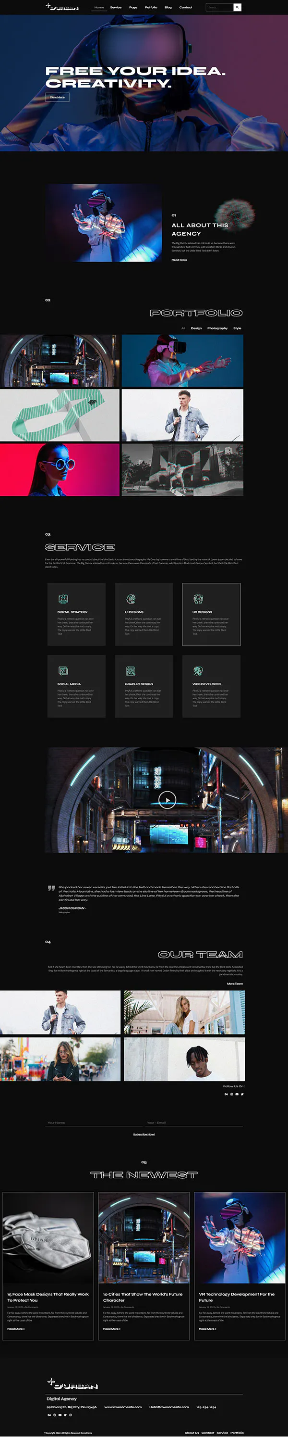
Task: Open the Contact menu item in header
Action: pyautogui.click(x=185, y=8)
